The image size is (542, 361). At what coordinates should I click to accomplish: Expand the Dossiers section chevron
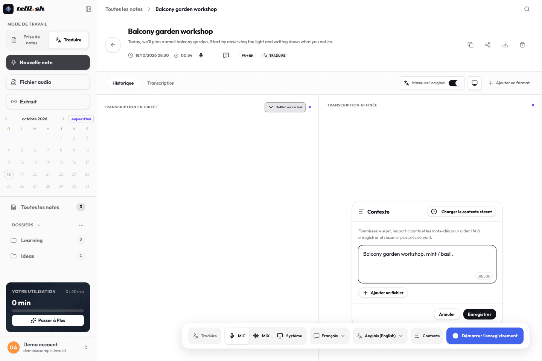point(39,225)
